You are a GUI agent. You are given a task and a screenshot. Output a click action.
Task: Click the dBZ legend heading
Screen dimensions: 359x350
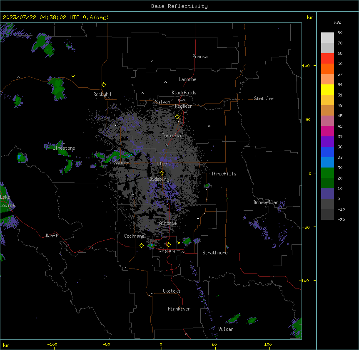tap(337, 22)
